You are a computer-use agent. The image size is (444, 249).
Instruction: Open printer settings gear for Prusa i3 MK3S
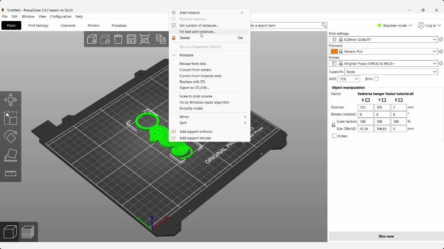point(441,63)
